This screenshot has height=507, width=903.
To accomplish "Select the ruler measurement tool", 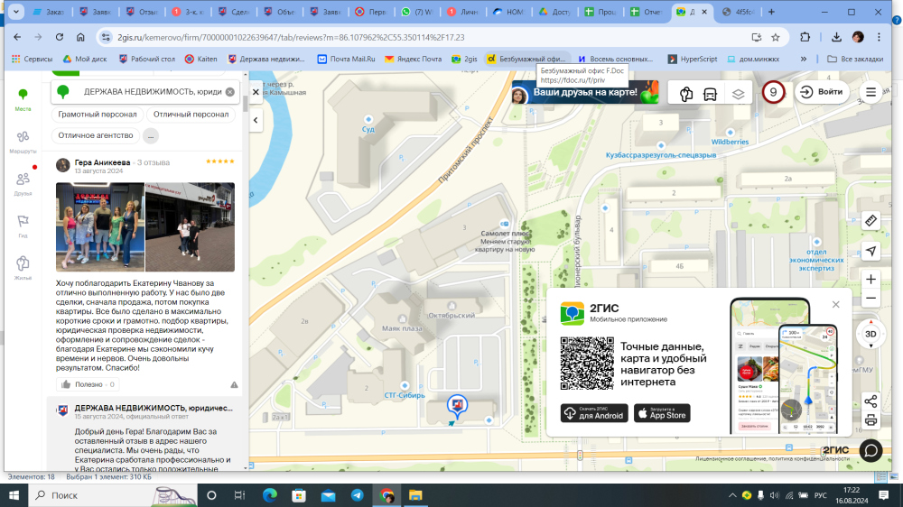I will pos(870,220).
